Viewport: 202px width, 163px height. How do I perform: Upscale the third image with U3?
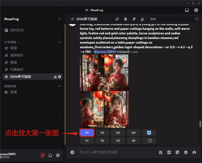[x=118, y=133]
